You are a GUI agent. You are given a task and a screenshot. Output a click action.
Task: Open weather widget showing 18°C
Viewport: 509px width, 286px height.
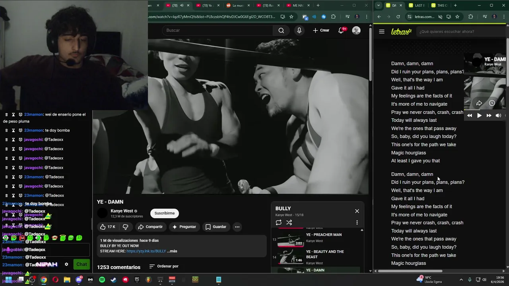tap(429, 280)
